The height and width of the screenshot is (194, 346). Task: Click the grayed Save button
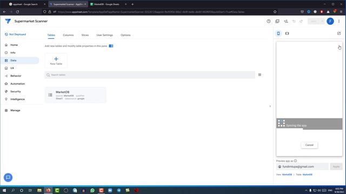(x=314, y=21)
